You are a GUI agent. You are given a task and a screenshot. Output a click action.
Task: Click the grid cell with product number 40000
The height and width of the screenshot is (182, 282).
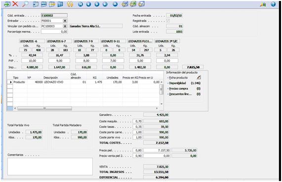click(35, 82)
